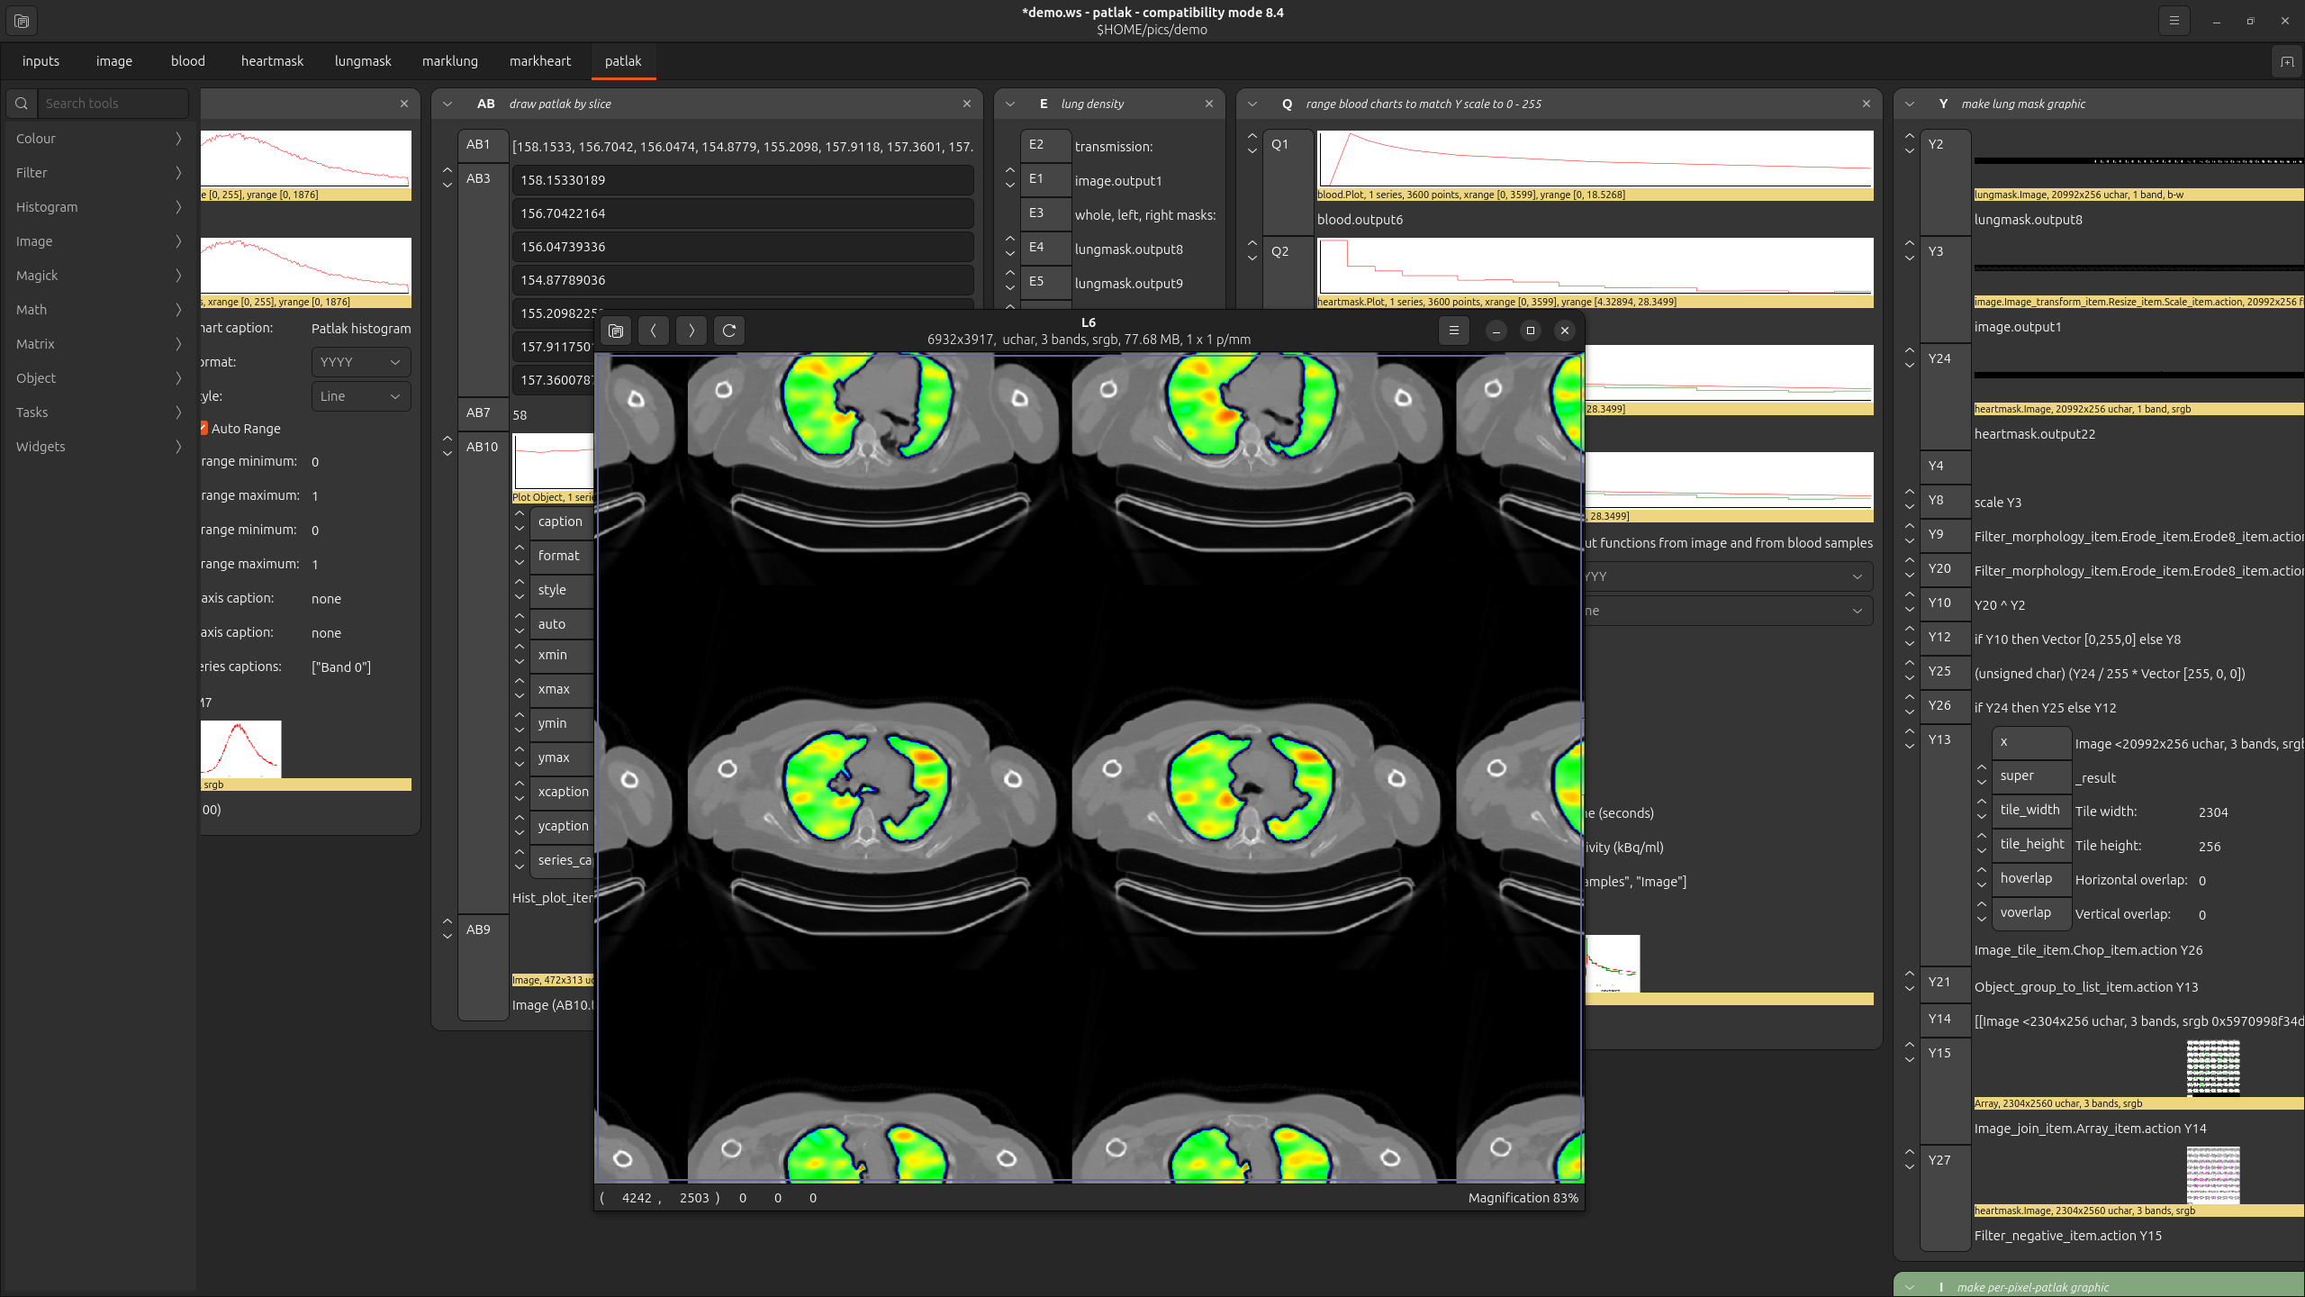Click row label E4 lungmask.output8
This screenshot has height=1297, width=2305.
pos(1044,247)
